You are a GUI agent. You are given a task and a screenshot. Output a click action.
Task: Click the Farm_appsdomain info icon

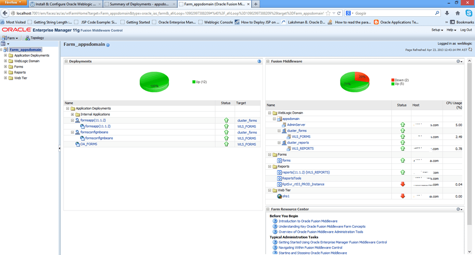pos(108,45)
